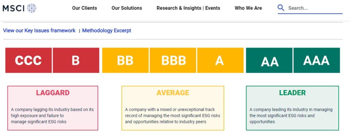Open the Research & Insights menu item

[x=179, y=8]
